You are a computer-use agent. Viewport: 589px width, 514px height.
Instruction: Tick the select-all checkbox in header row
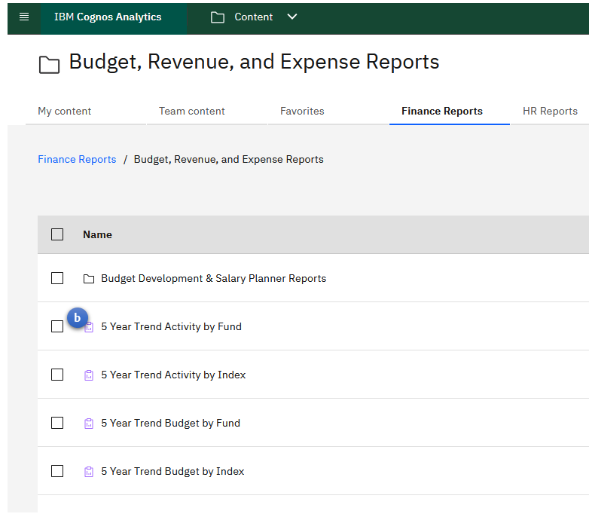pos(57,234)
